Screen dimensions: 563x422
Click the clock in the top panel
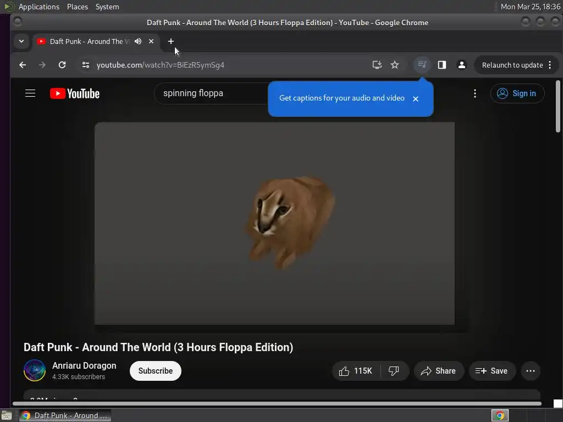coord(530,7)
